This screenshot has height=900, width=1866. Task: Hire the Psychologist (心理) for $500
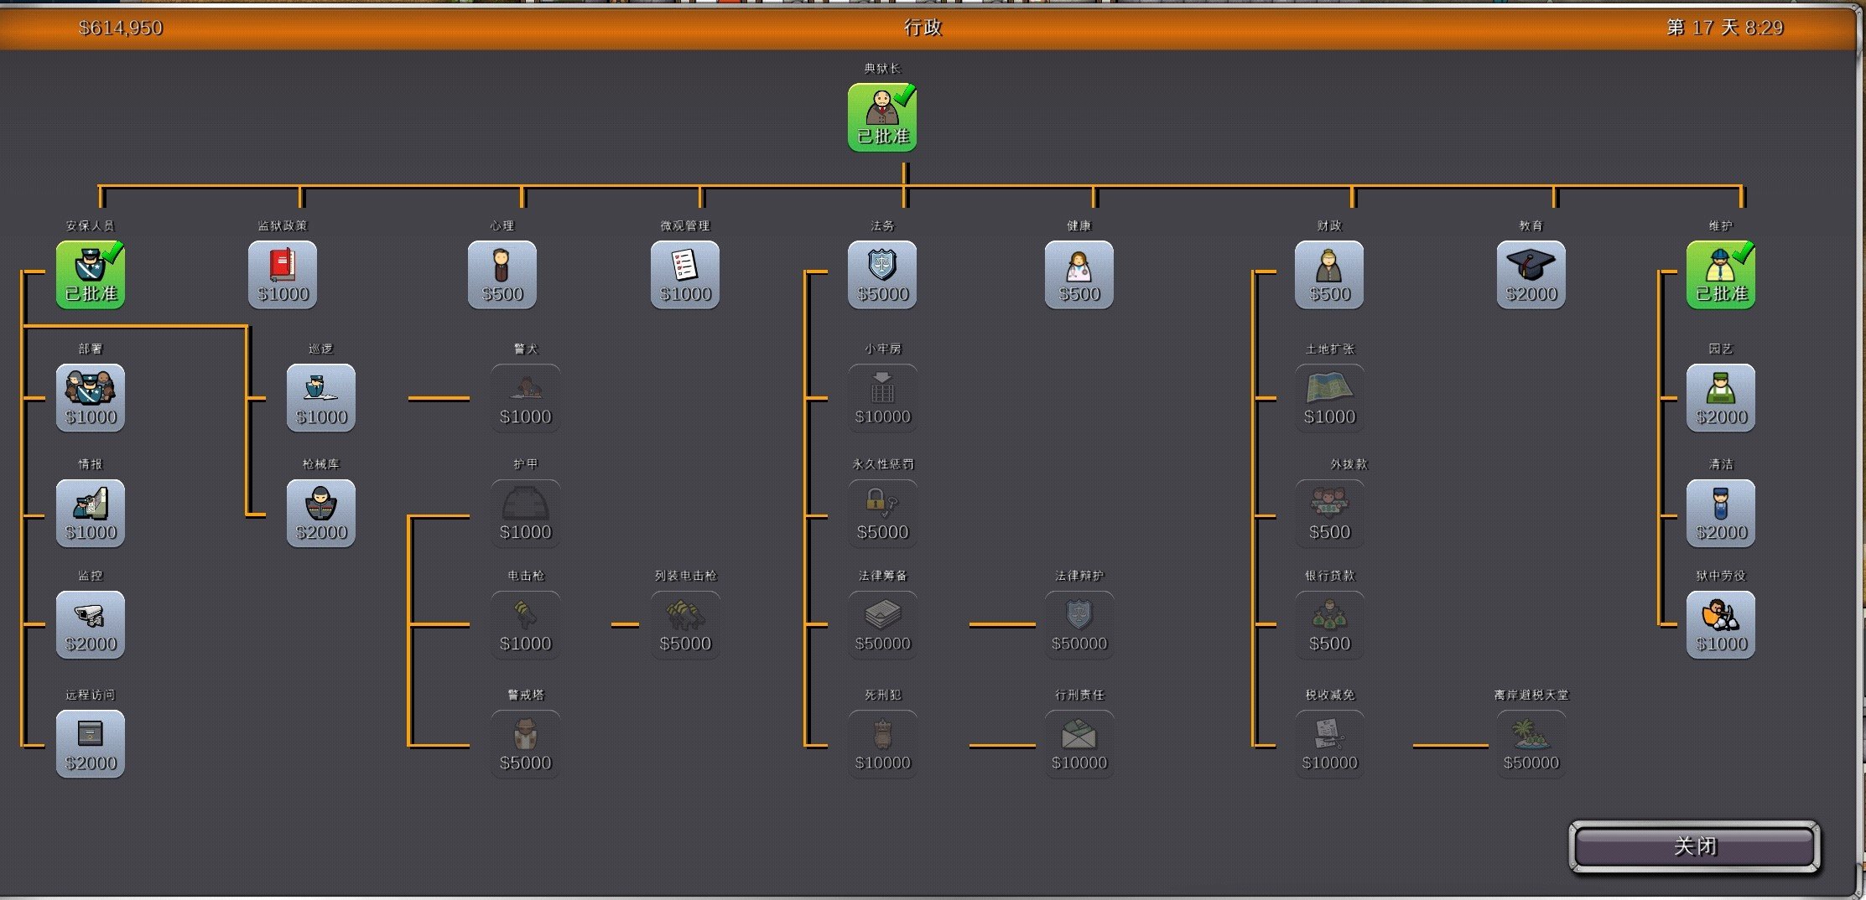pos(502,275)
